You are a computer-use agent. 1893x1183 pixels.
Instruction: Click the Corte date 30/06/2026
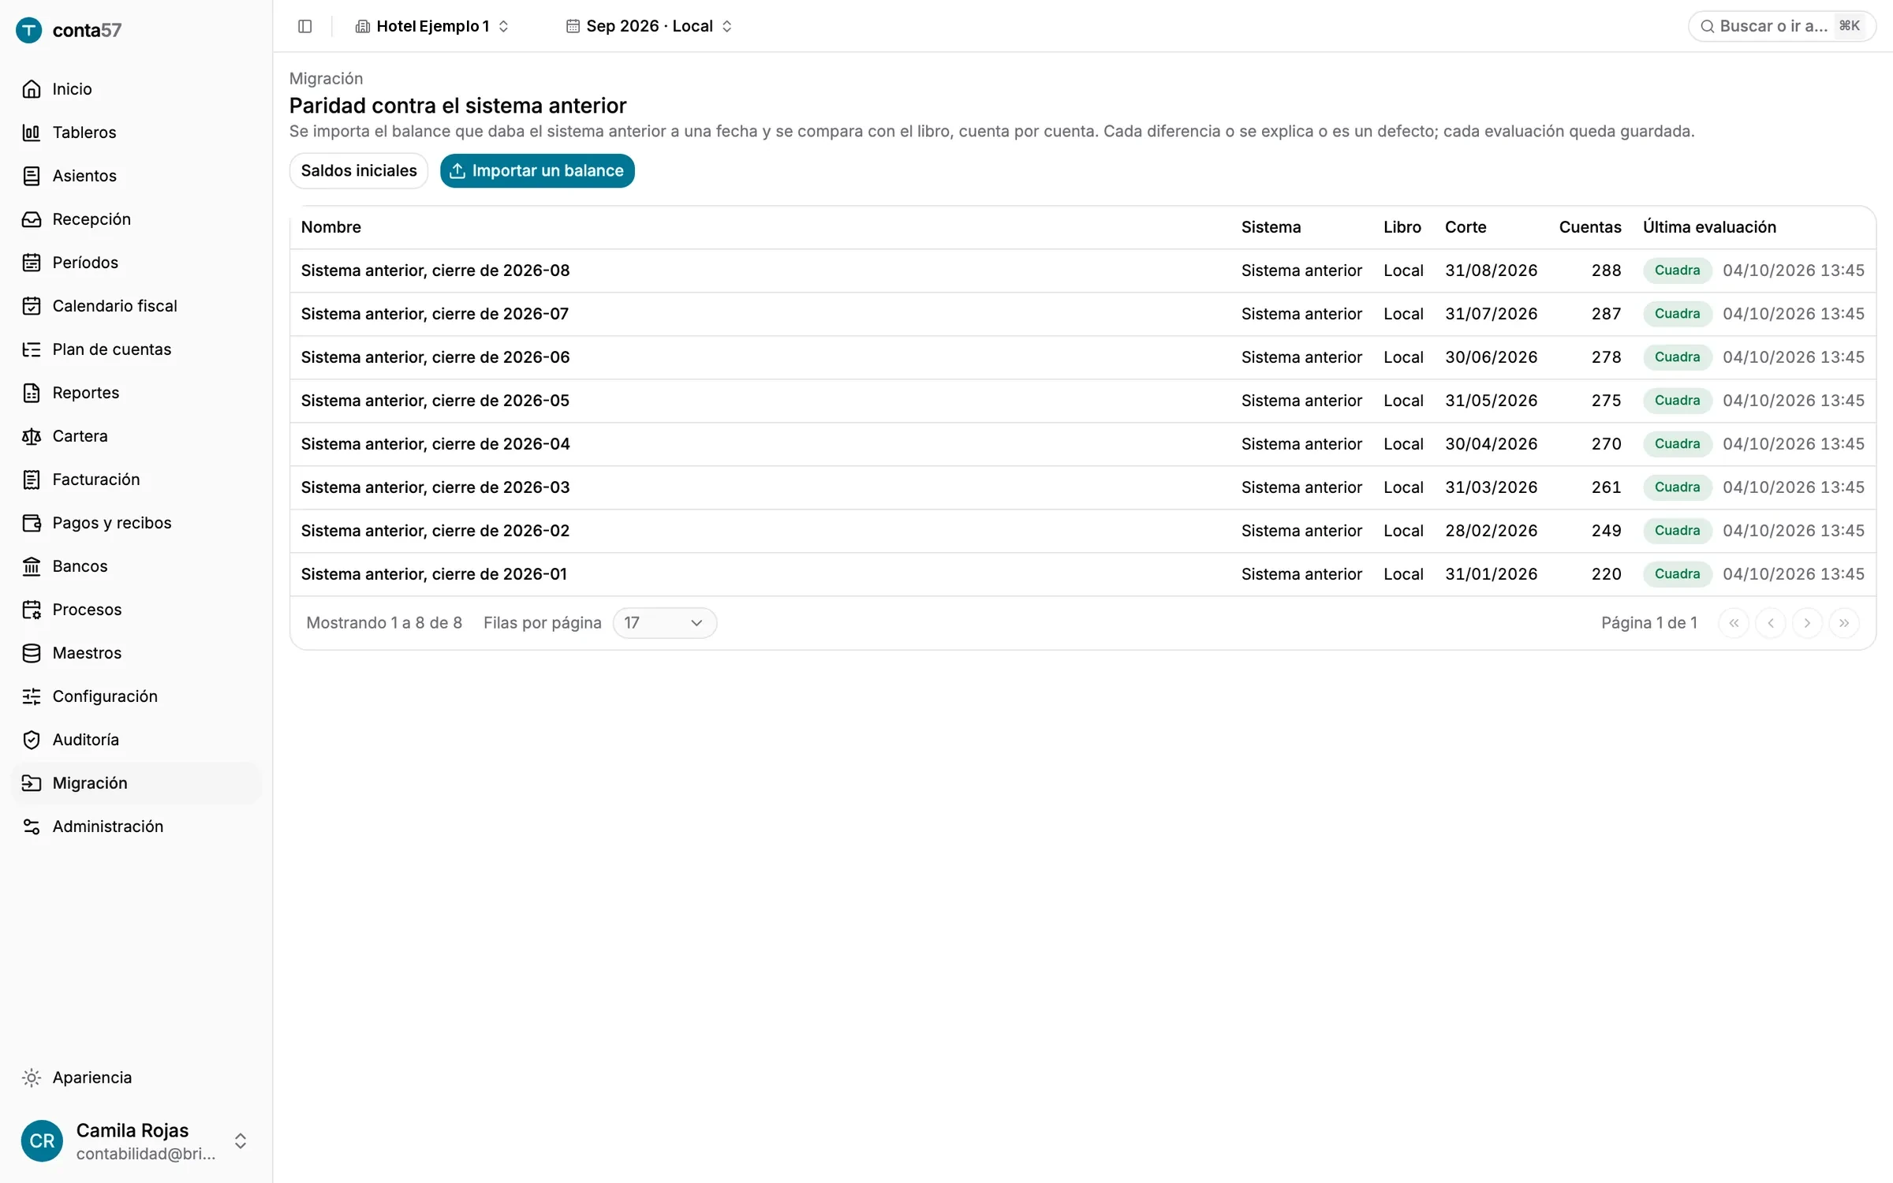pos(1492,357)
